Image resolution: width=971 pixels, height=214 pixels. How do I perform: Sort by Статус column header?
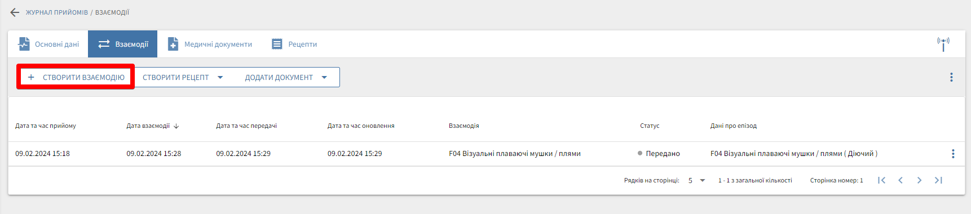point(650,126)
